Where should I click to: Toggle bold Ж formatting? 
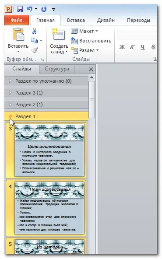tap(122, 47)
